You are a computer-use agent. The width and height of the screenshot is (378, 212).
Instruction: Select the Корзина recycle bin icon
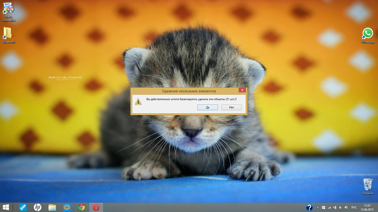click(x=368, y=187)
